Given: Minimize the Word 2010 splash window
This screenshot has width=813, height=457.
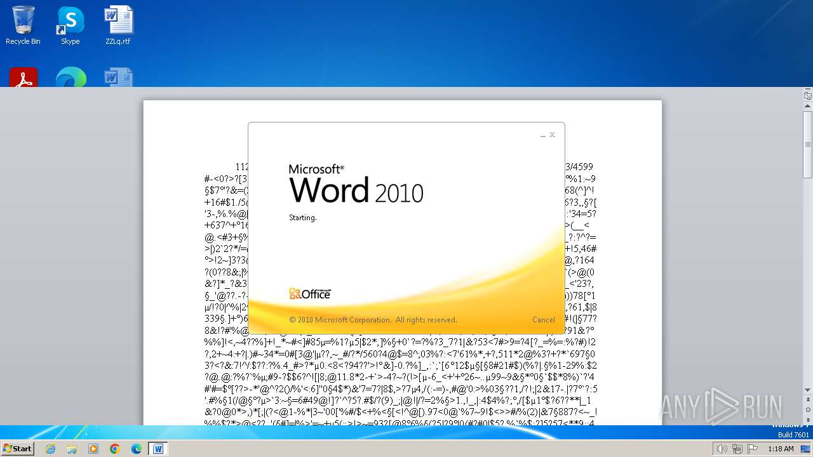Looking at the screenshot, I should pyautogui.click(x=543, y=135).
